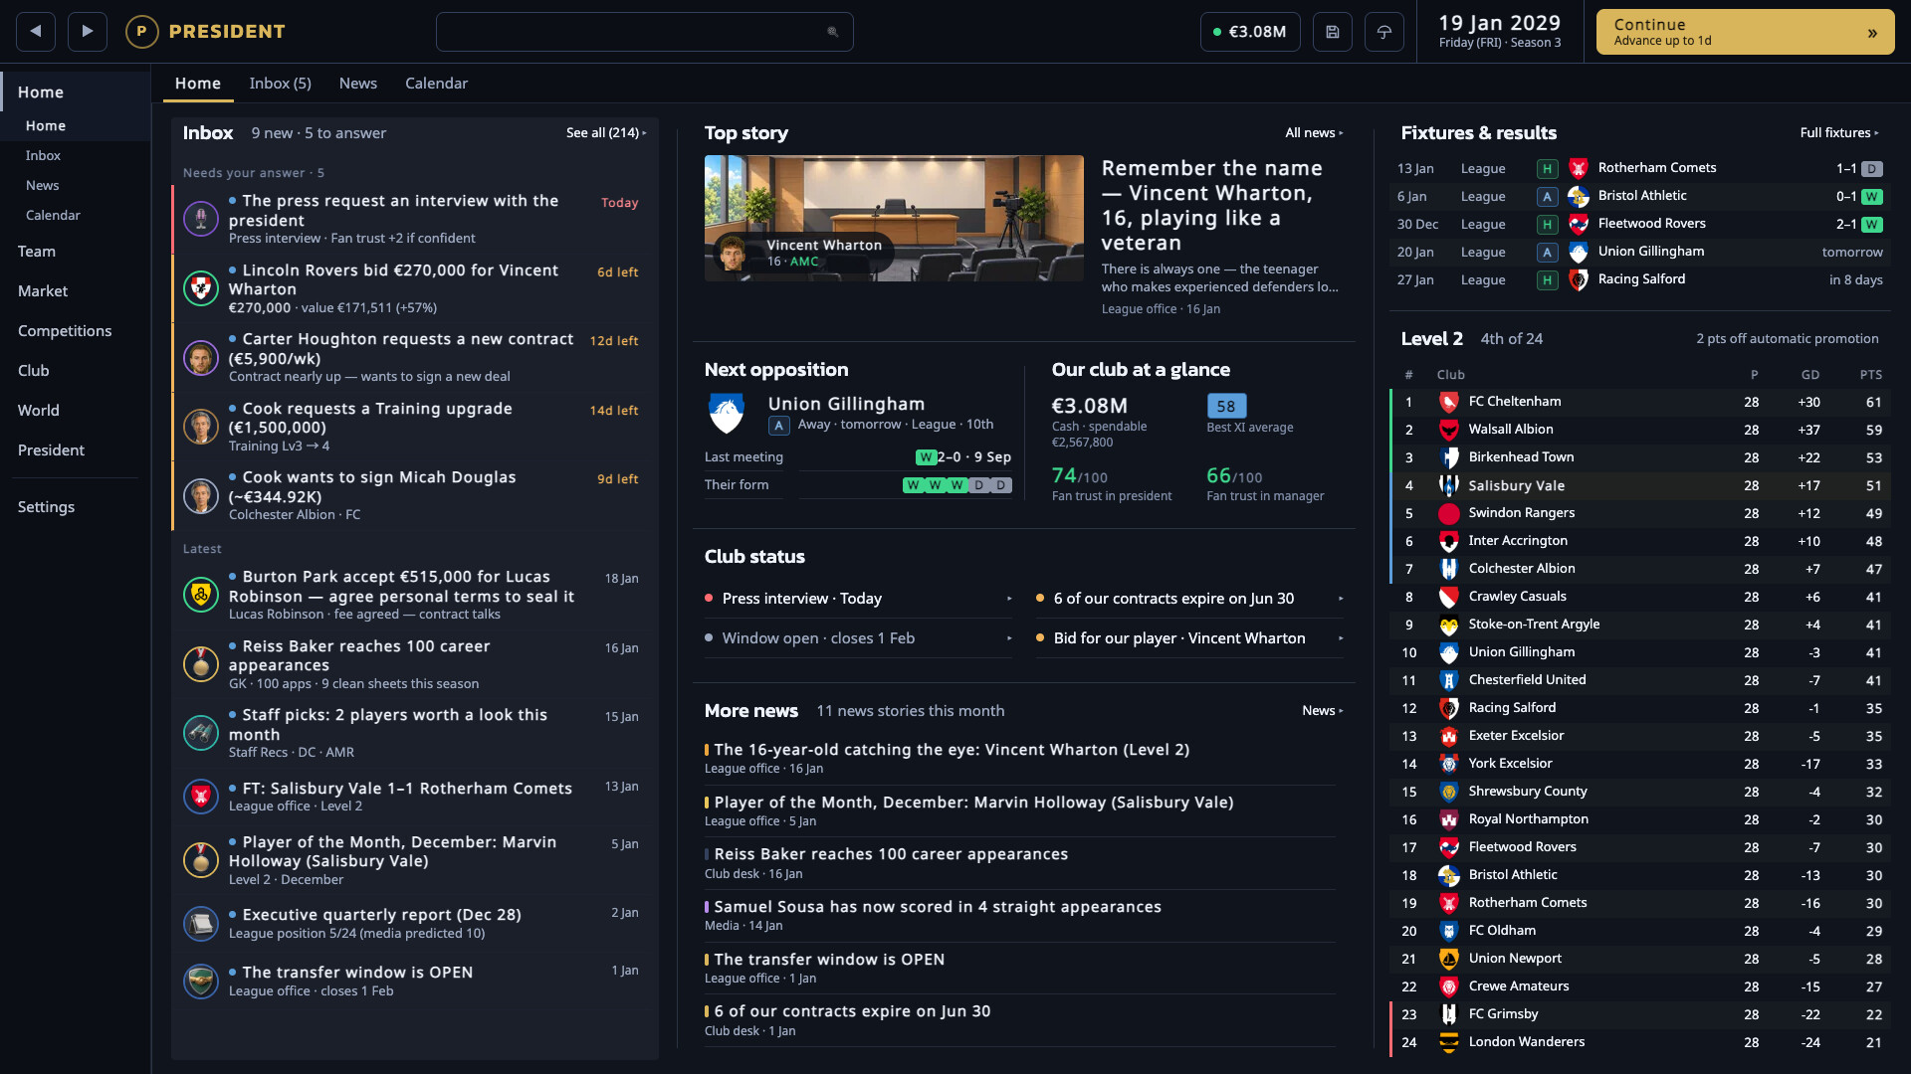Open the Calendar tab
This screenshot has width=1911, height=1074.
436,84
